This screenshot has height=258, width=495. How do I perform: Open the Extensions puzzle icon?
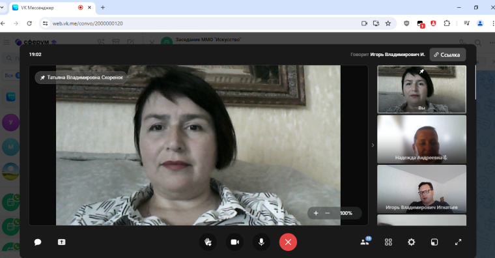(447, 23)
